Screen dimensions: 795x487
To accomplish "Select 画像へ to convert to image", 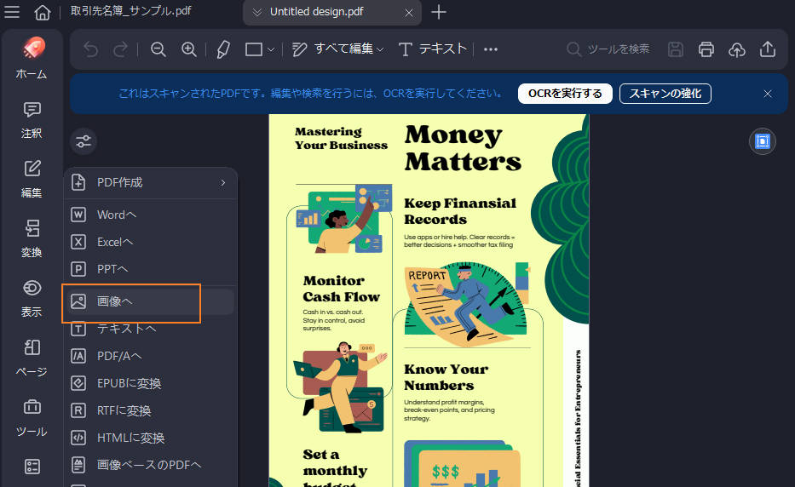I will pos(151,301).
